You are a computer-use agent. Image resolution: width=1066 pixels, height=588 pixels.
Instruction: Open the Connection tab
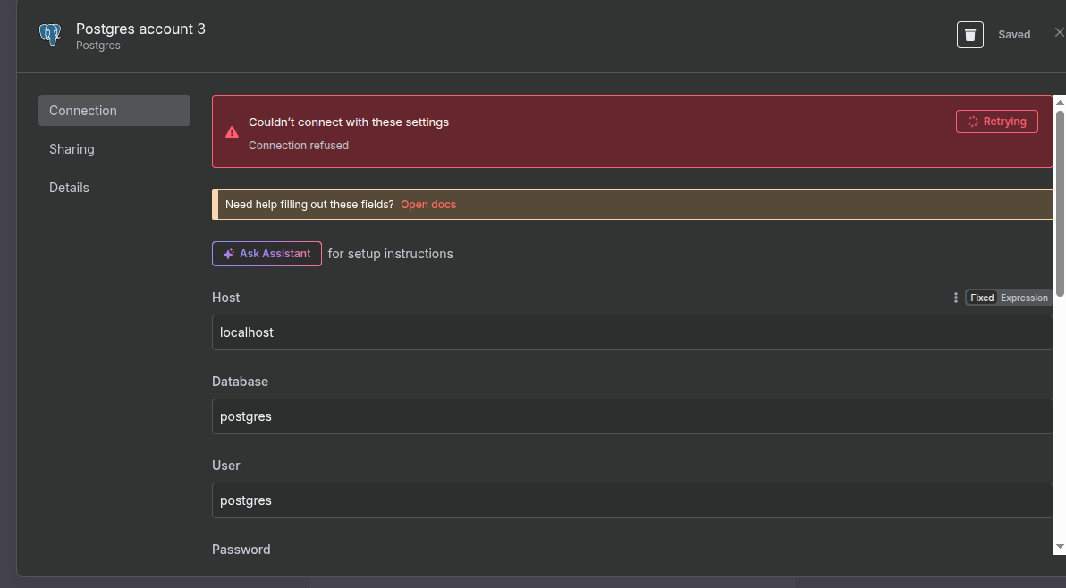[x=114, y=111]
